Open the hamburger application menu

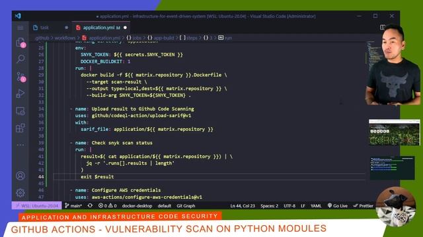coord(20,28)
